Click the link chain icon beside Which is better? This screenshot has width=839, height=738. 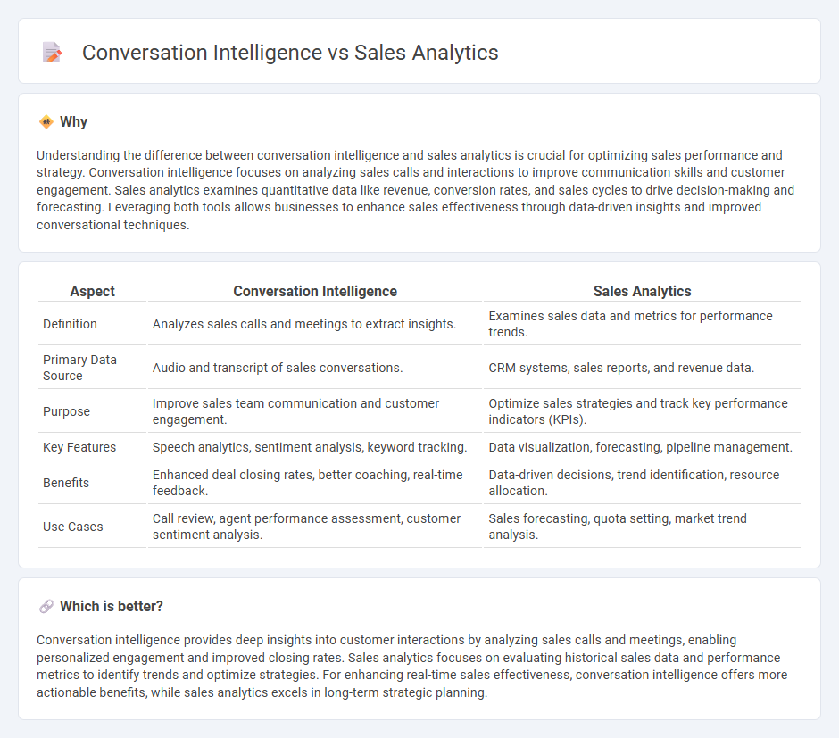tap(46, 607)
